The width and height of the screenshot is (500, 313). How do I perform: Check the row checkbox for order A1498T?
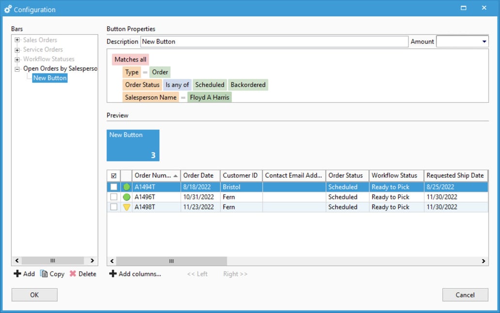115,207
